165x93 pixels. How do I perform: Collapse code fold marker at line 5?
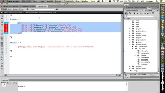pyautogui.click(x=9, y=23)
